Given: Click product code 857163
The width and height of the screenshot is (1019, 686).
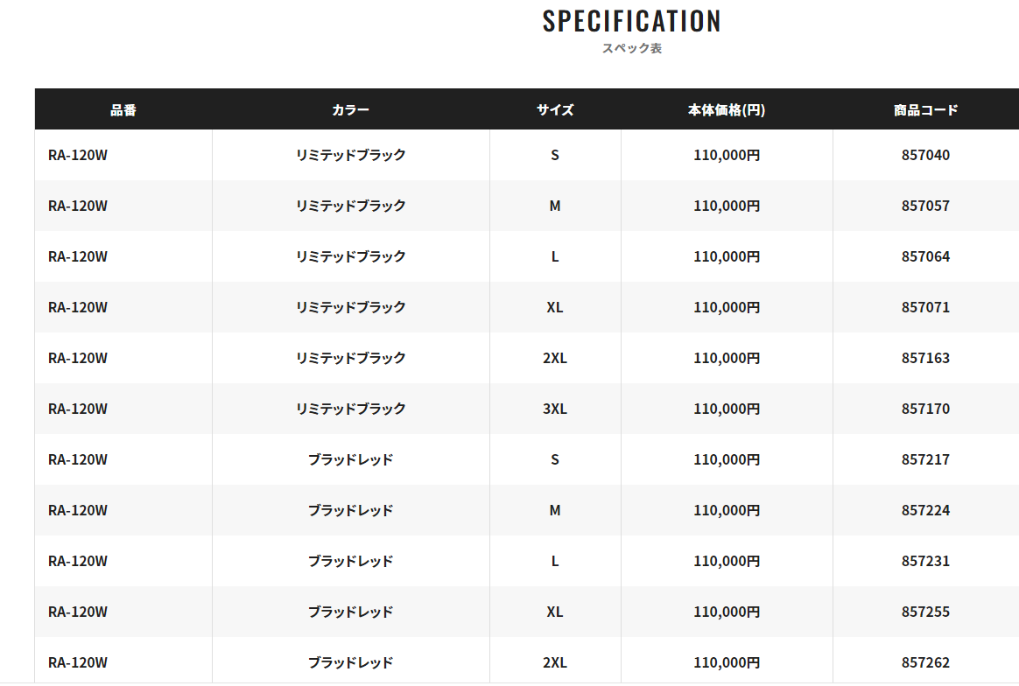Looking at the screenshot, I should pyautogui.click(x=925, y=358).
